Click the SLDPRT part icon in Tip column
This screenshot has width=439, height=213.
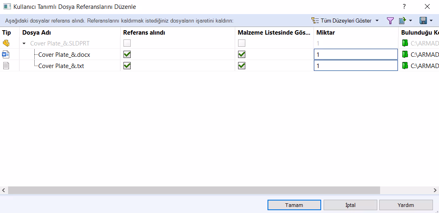tap(6, 43)
